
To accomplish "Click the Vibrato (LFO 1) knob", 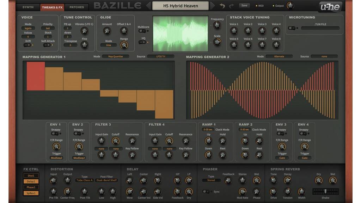I will 84,31.
